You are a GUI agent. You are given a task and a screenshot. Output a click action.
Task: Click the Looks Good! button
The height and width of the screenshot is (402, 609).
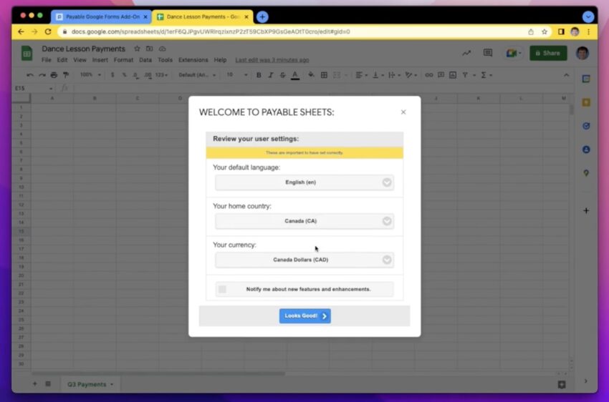(x=305, y=316)
